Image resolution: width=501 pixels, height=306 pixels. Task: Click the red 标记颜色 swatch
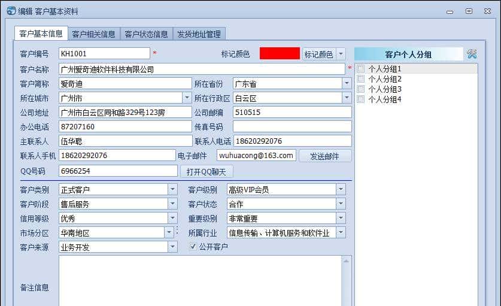(x=280, y=53)
